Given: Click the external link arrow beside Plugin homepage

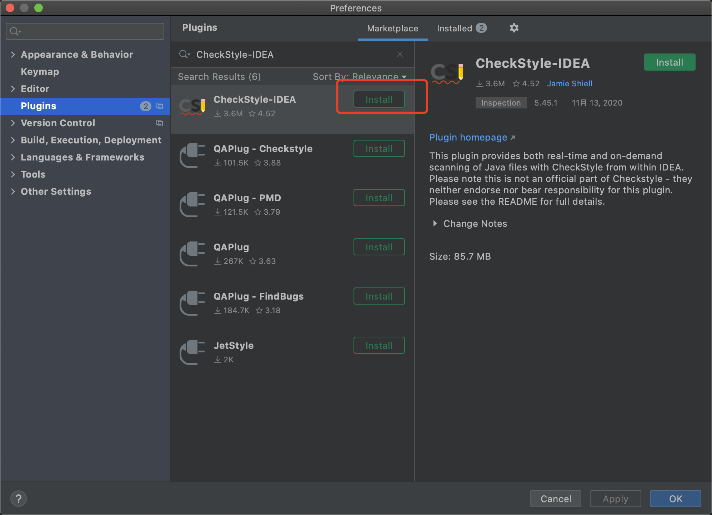Looking at the screenshot, I should click(x=513, y=138).
